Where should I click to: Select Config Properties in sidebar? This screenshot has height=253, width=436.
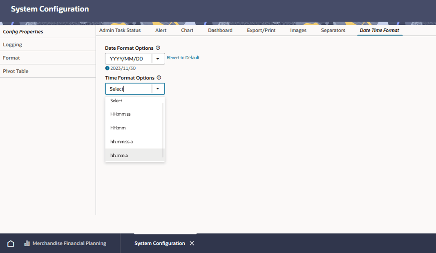[x=48, y=32]
